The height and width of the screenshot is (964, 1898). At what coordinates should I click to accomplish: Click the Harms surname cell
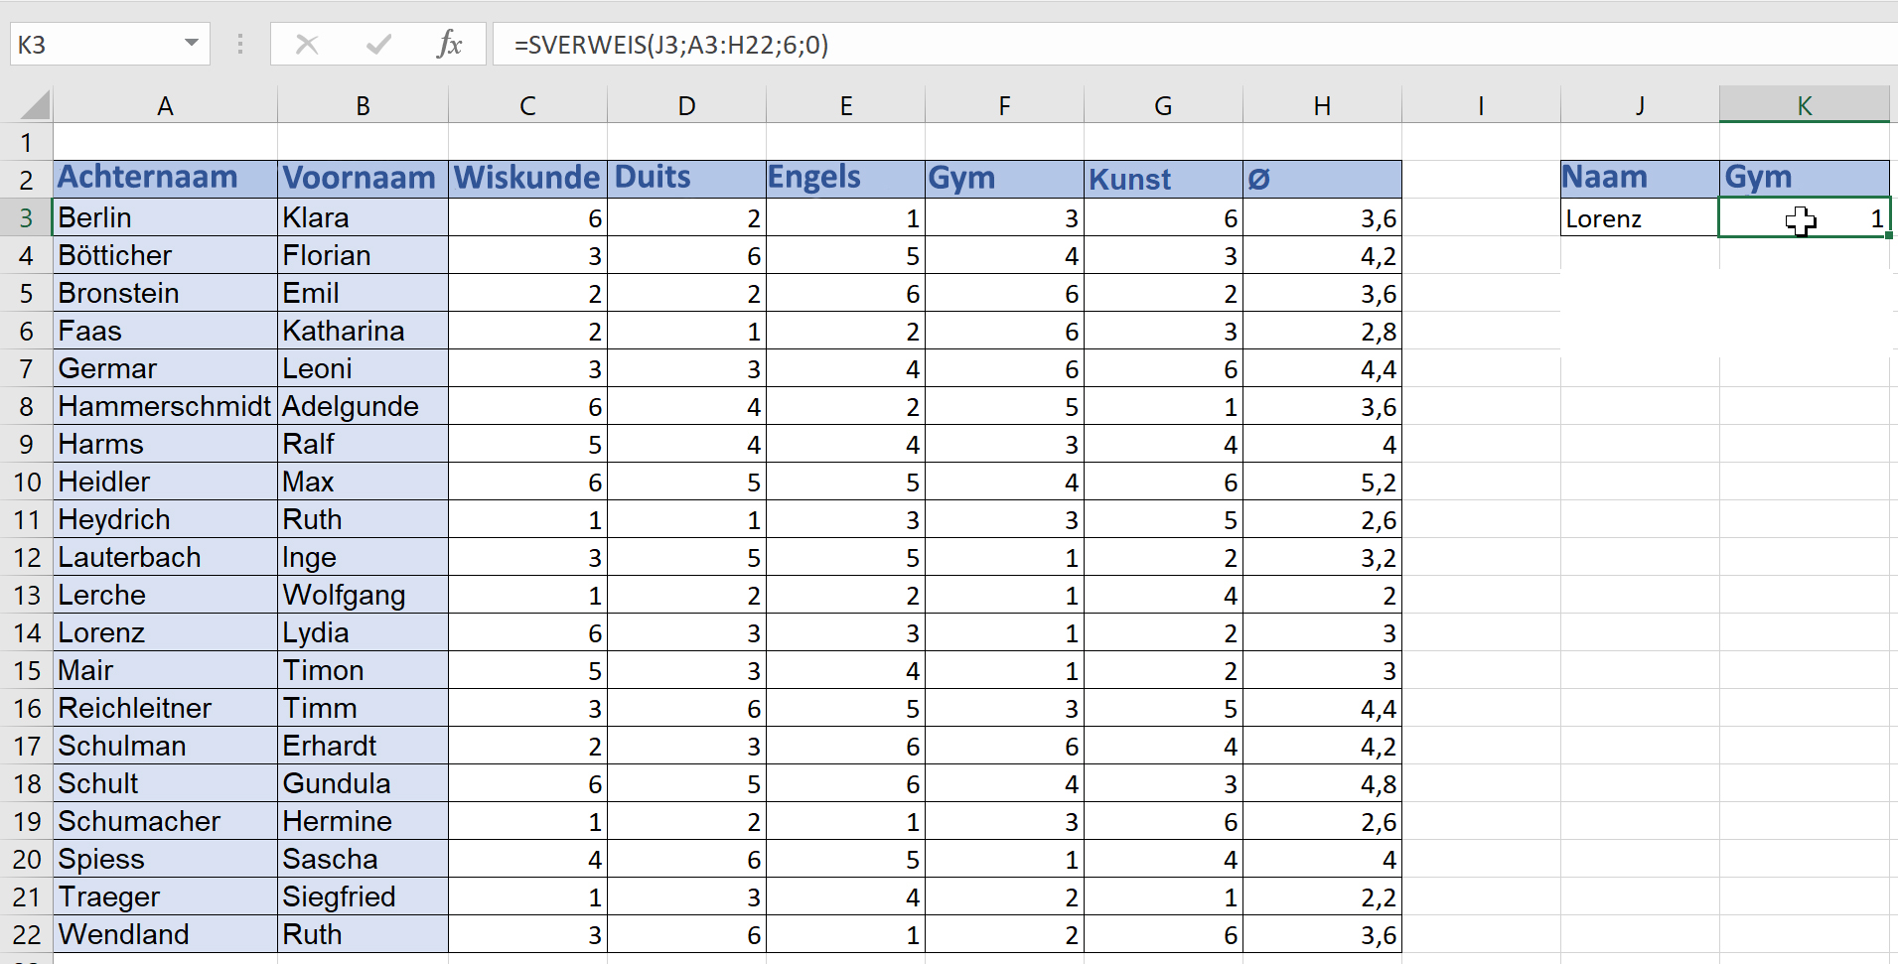click(x=165, y=444)
